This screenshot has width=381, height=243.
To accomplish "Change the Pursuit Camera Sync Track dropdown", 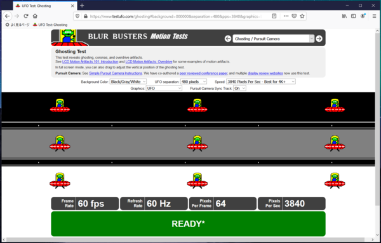I will click(239, 89).
